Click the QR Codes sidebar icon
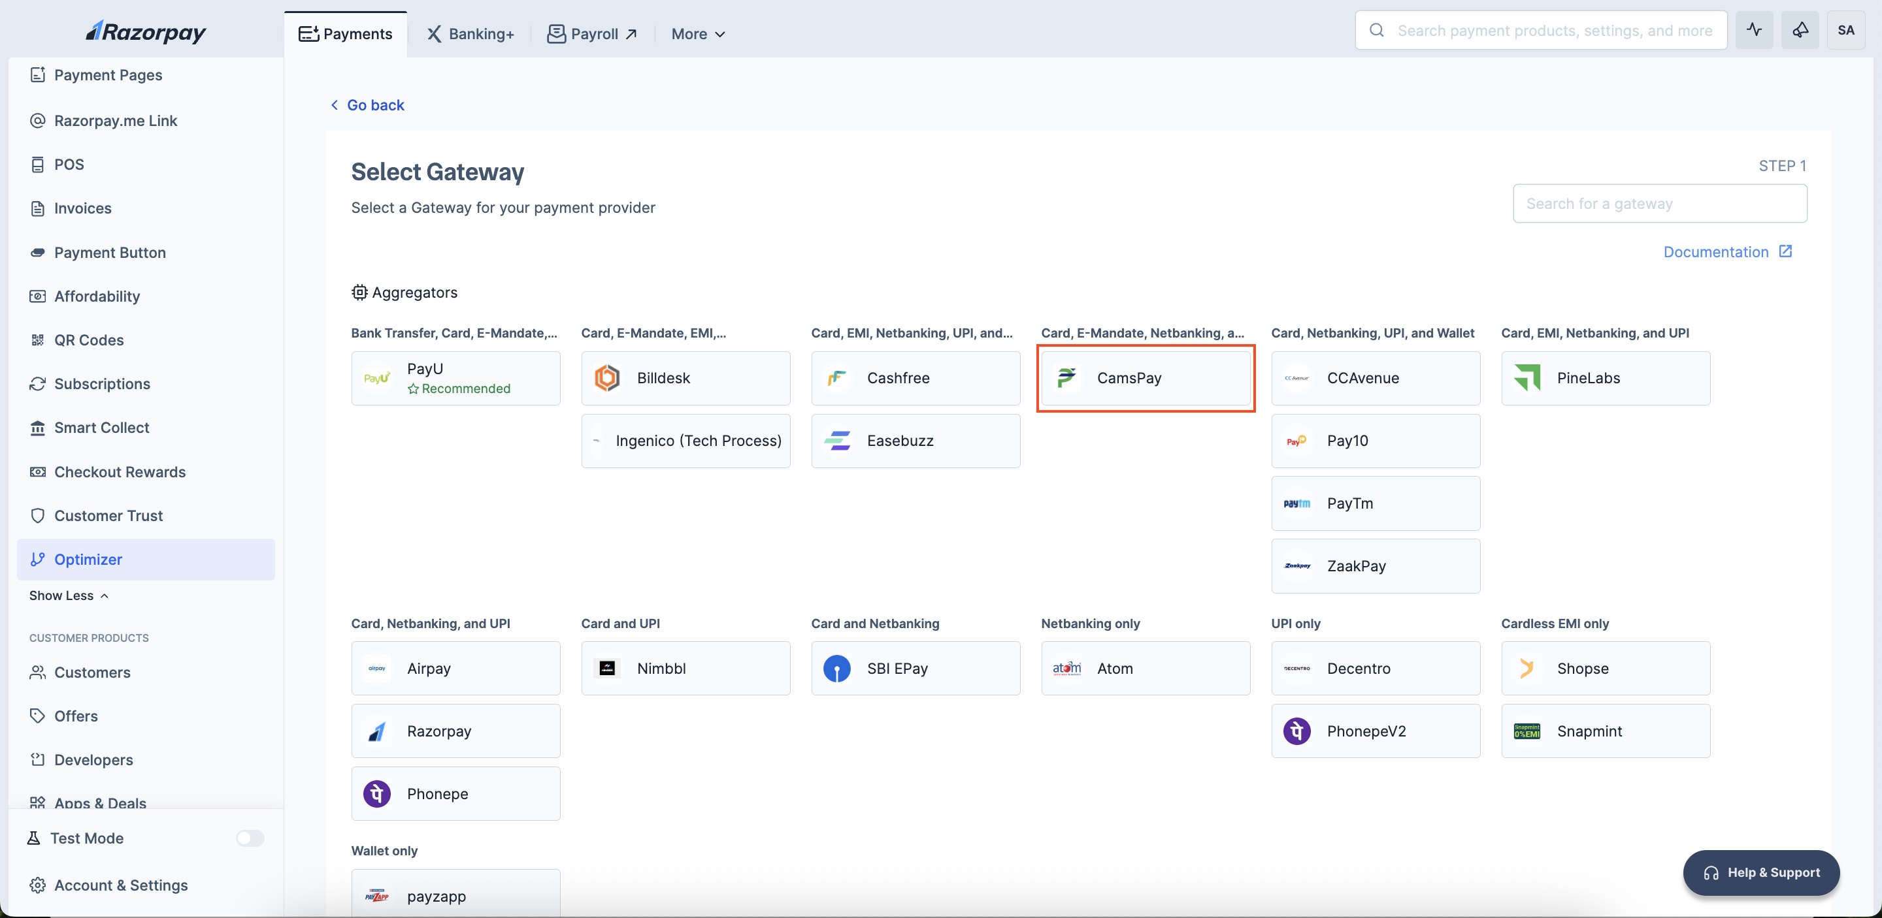1882x918 pixels. pos(37,340)
